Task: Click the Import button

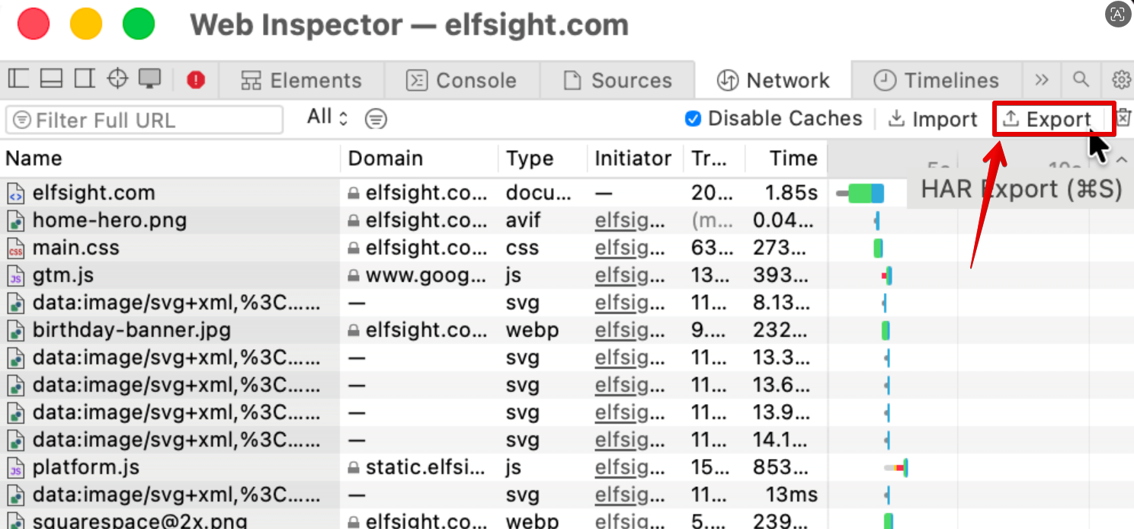Action: click(934, 120)
